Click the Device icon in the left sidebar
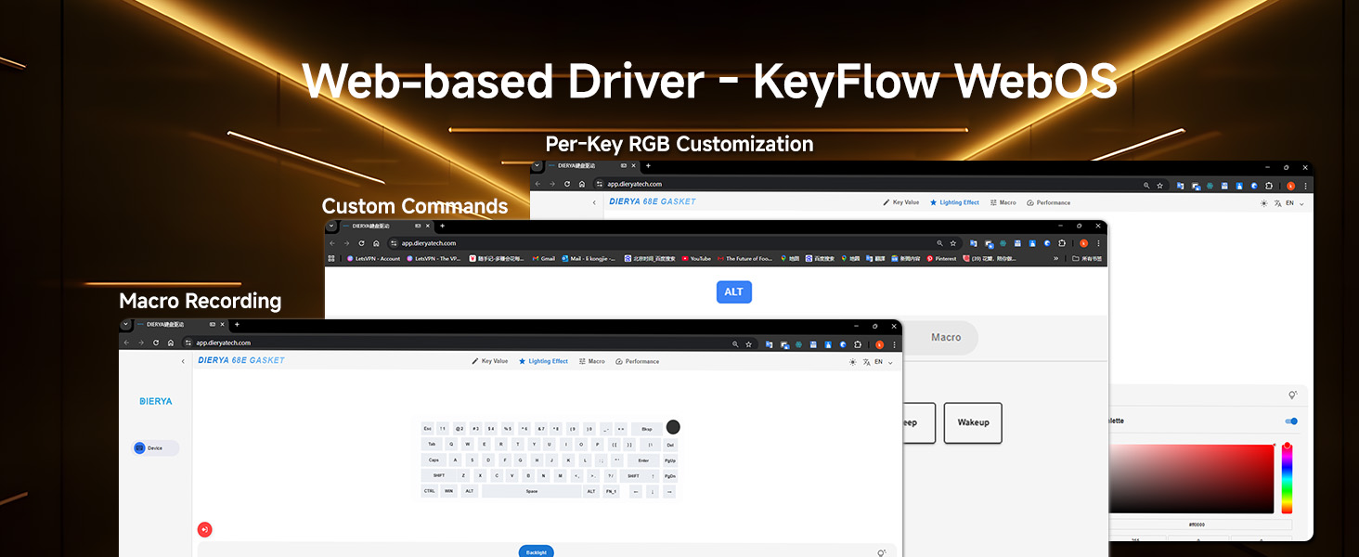Screen dimensions: 1359x557 tap(140, 447)
